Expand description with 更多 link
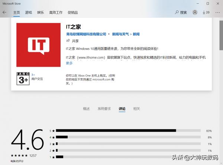 pos(69,63)
